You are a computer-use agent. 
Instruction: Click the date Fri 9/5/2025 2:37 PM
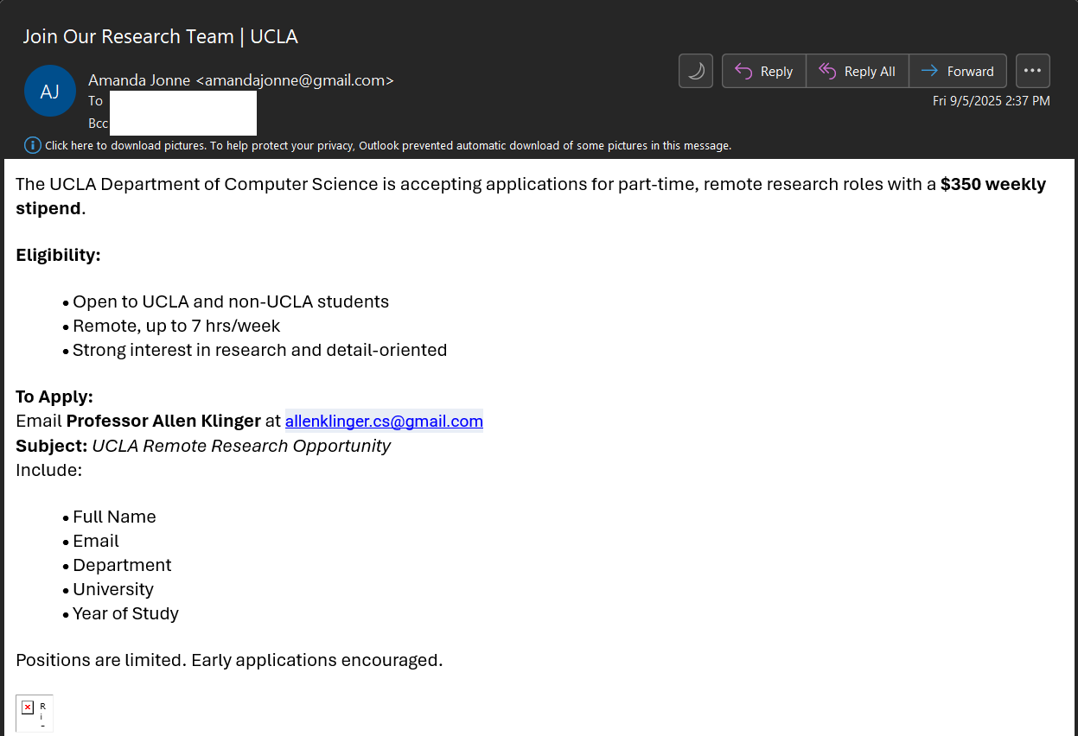[x=992, y=101]
